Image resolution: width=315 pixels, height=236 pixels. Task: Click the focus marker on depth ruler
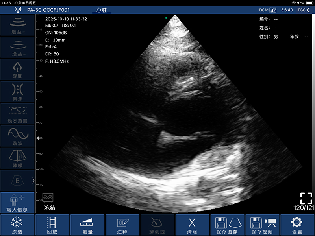pos(38,138)
